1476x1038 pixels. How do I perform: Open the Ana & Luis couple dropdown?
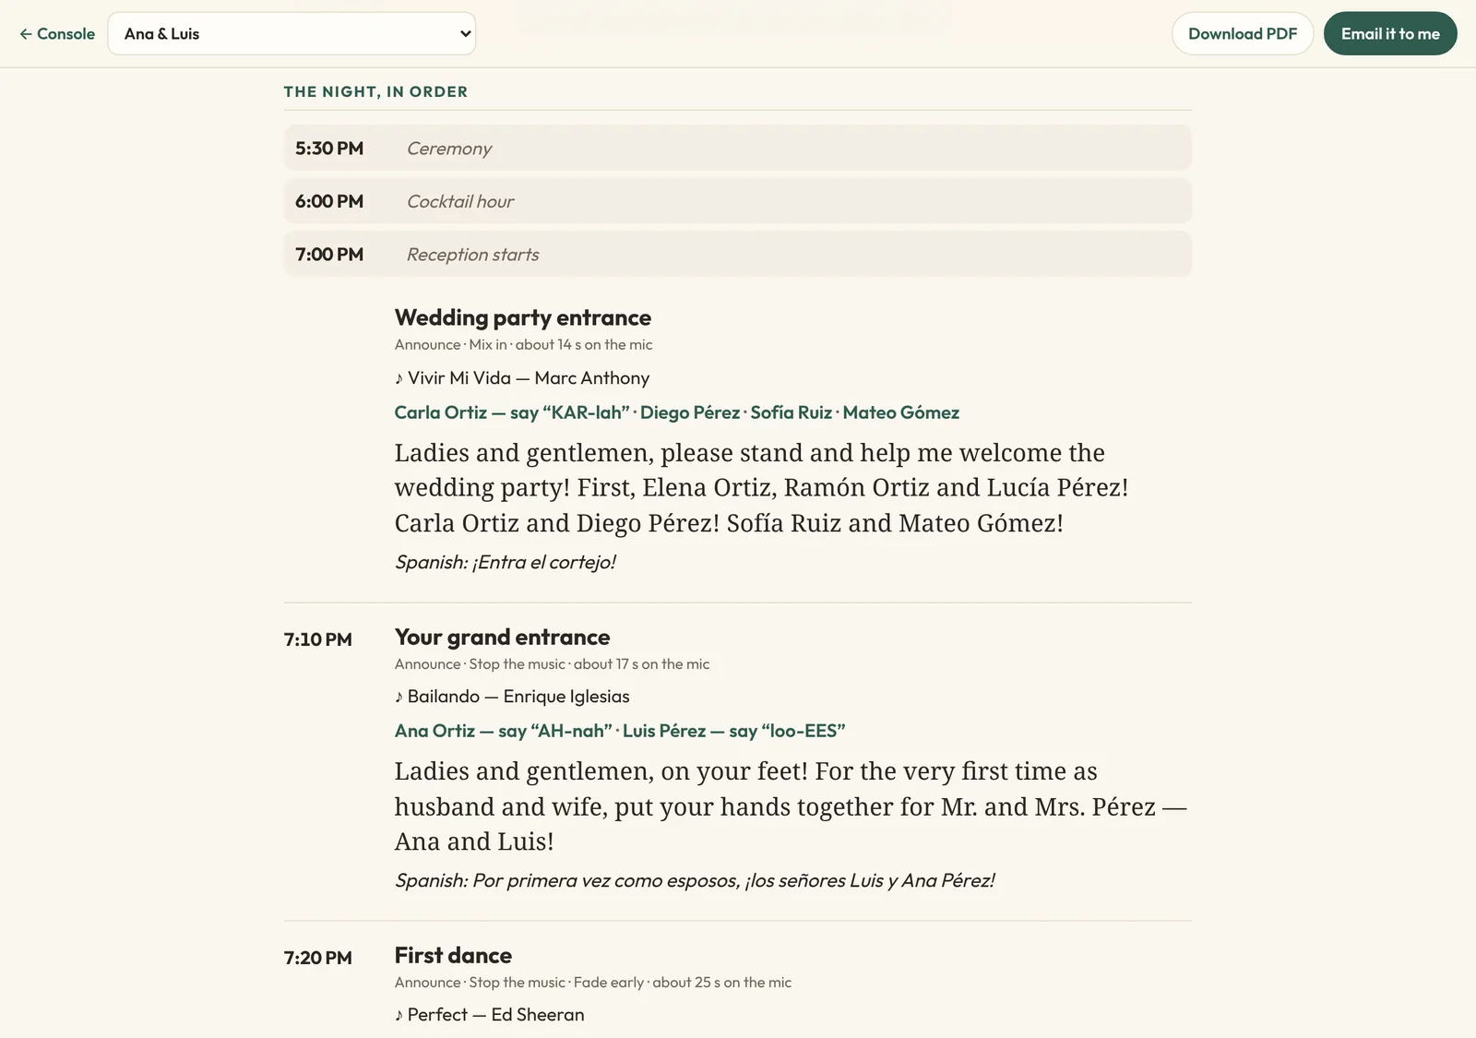pyautogui.click(x=292, y=33)
